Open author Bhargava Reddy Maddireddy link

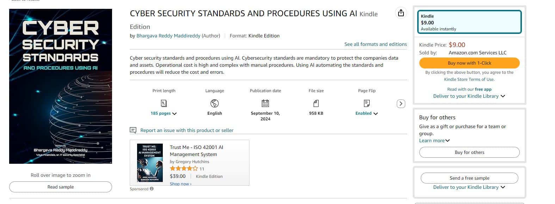168,36
